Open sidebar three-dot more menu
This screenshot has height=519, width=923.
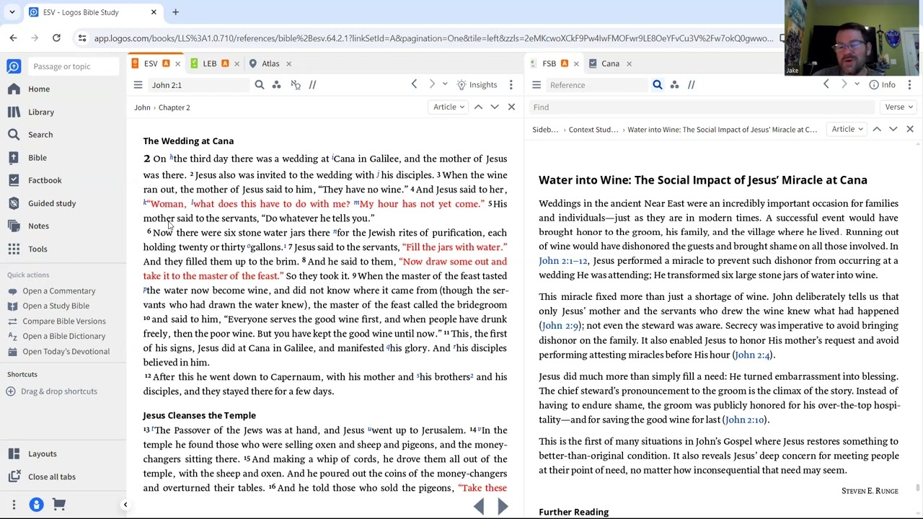[14, 505]
